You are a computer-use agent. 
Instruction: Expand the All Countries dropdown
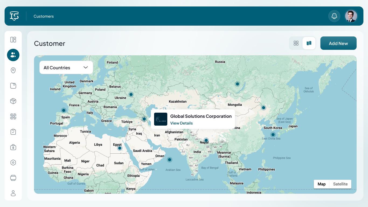tap(66, 67)
